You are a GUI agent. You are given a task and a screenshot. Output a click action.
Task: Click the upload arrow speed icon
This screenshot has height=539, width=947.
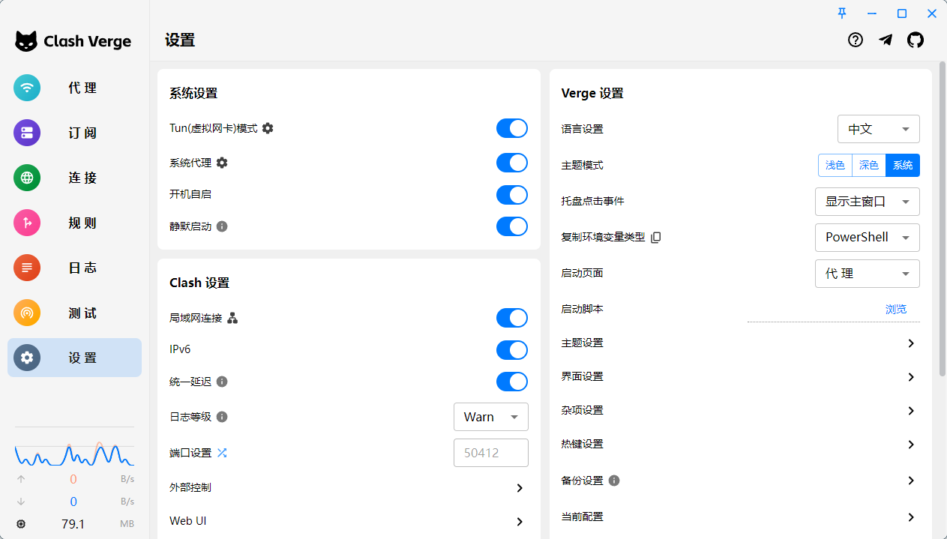click(21, 479)
